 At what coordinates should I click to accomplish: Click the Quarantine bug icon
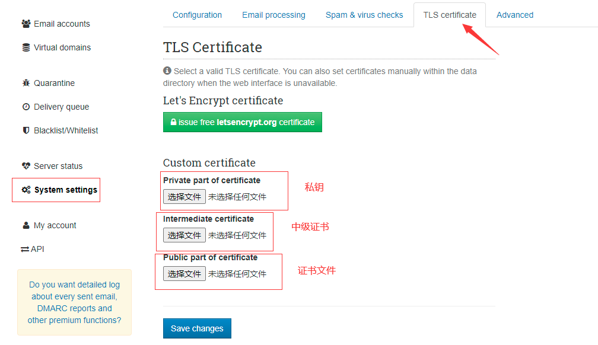[26, 83]
